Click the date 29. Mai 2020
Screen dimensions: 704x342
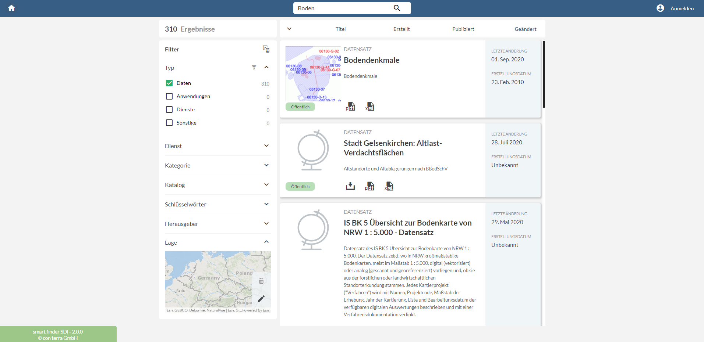[x=507, y=222]
